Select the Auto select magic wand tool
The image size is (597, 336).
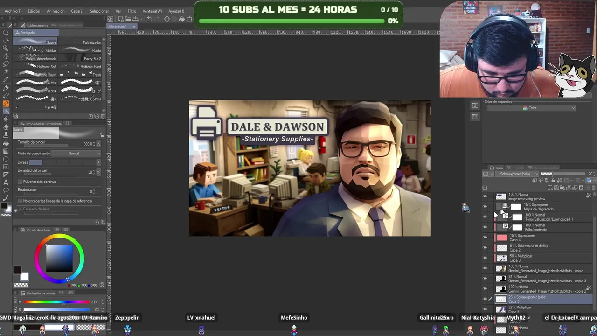6,72
